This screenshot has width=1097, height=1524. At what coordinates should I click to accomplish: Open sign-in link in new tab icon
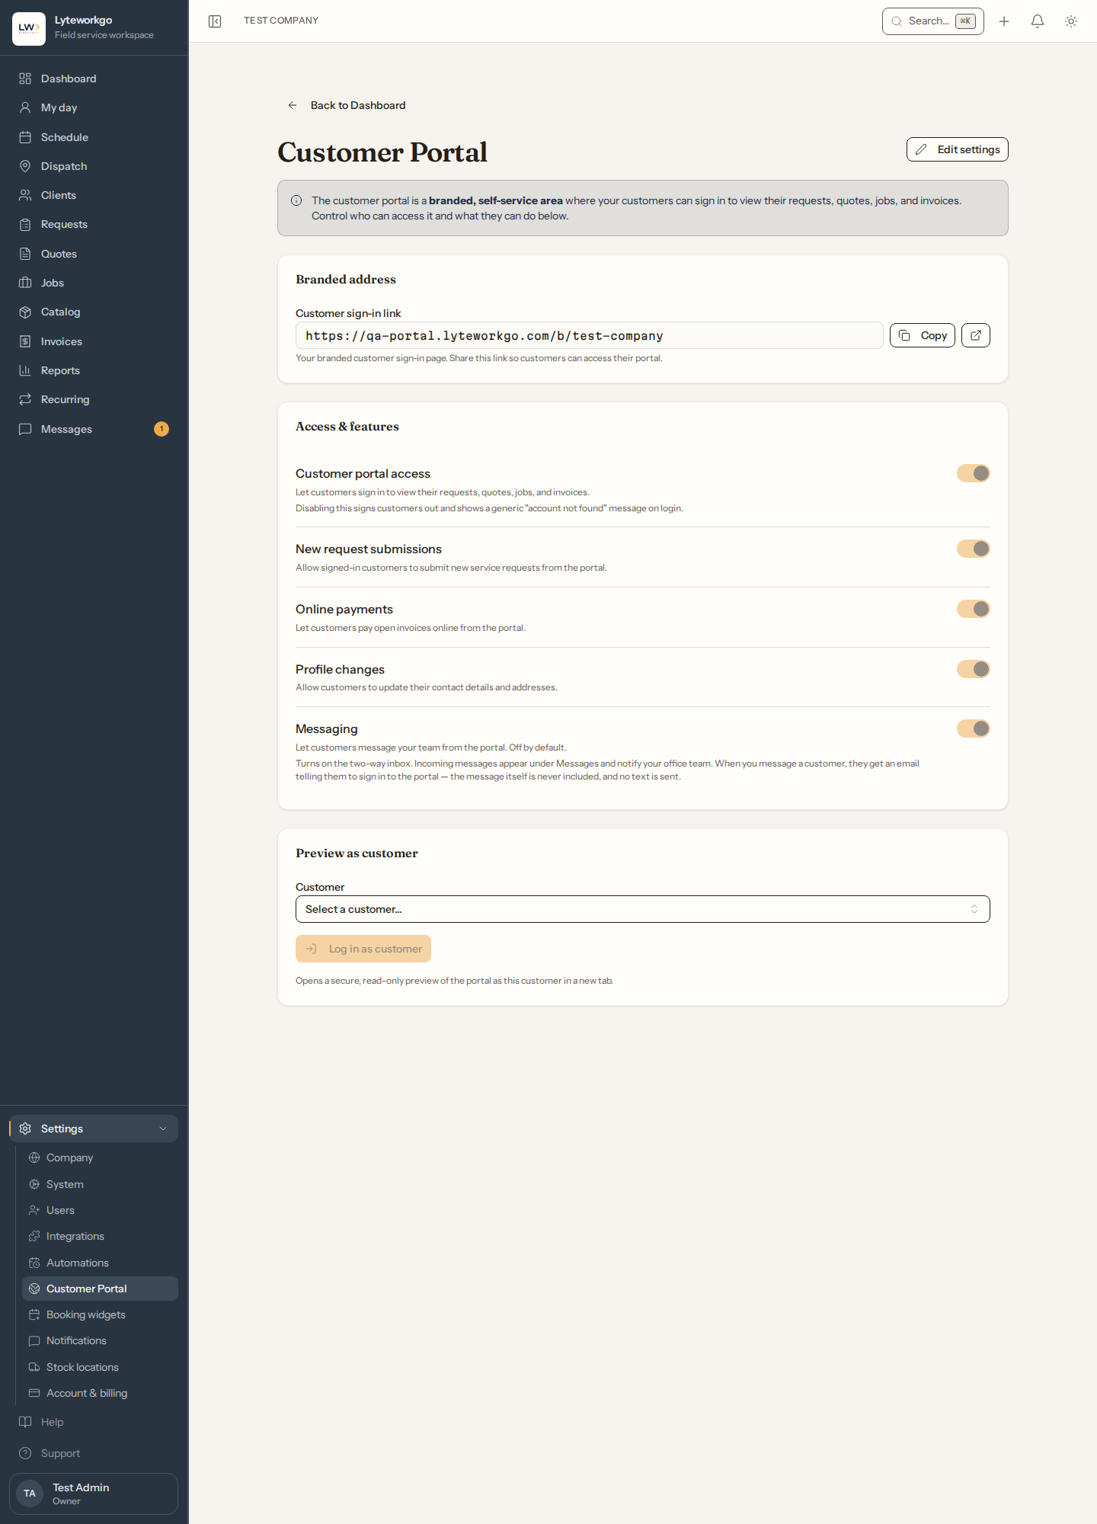point(976,335)
